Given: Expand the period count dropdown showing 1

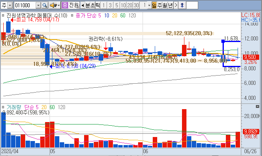Looking at the screenshot, I should tap(149, 5).
